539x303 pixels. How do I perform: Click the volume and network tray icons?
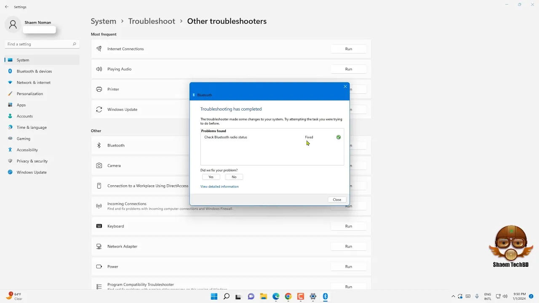(502, 296)
